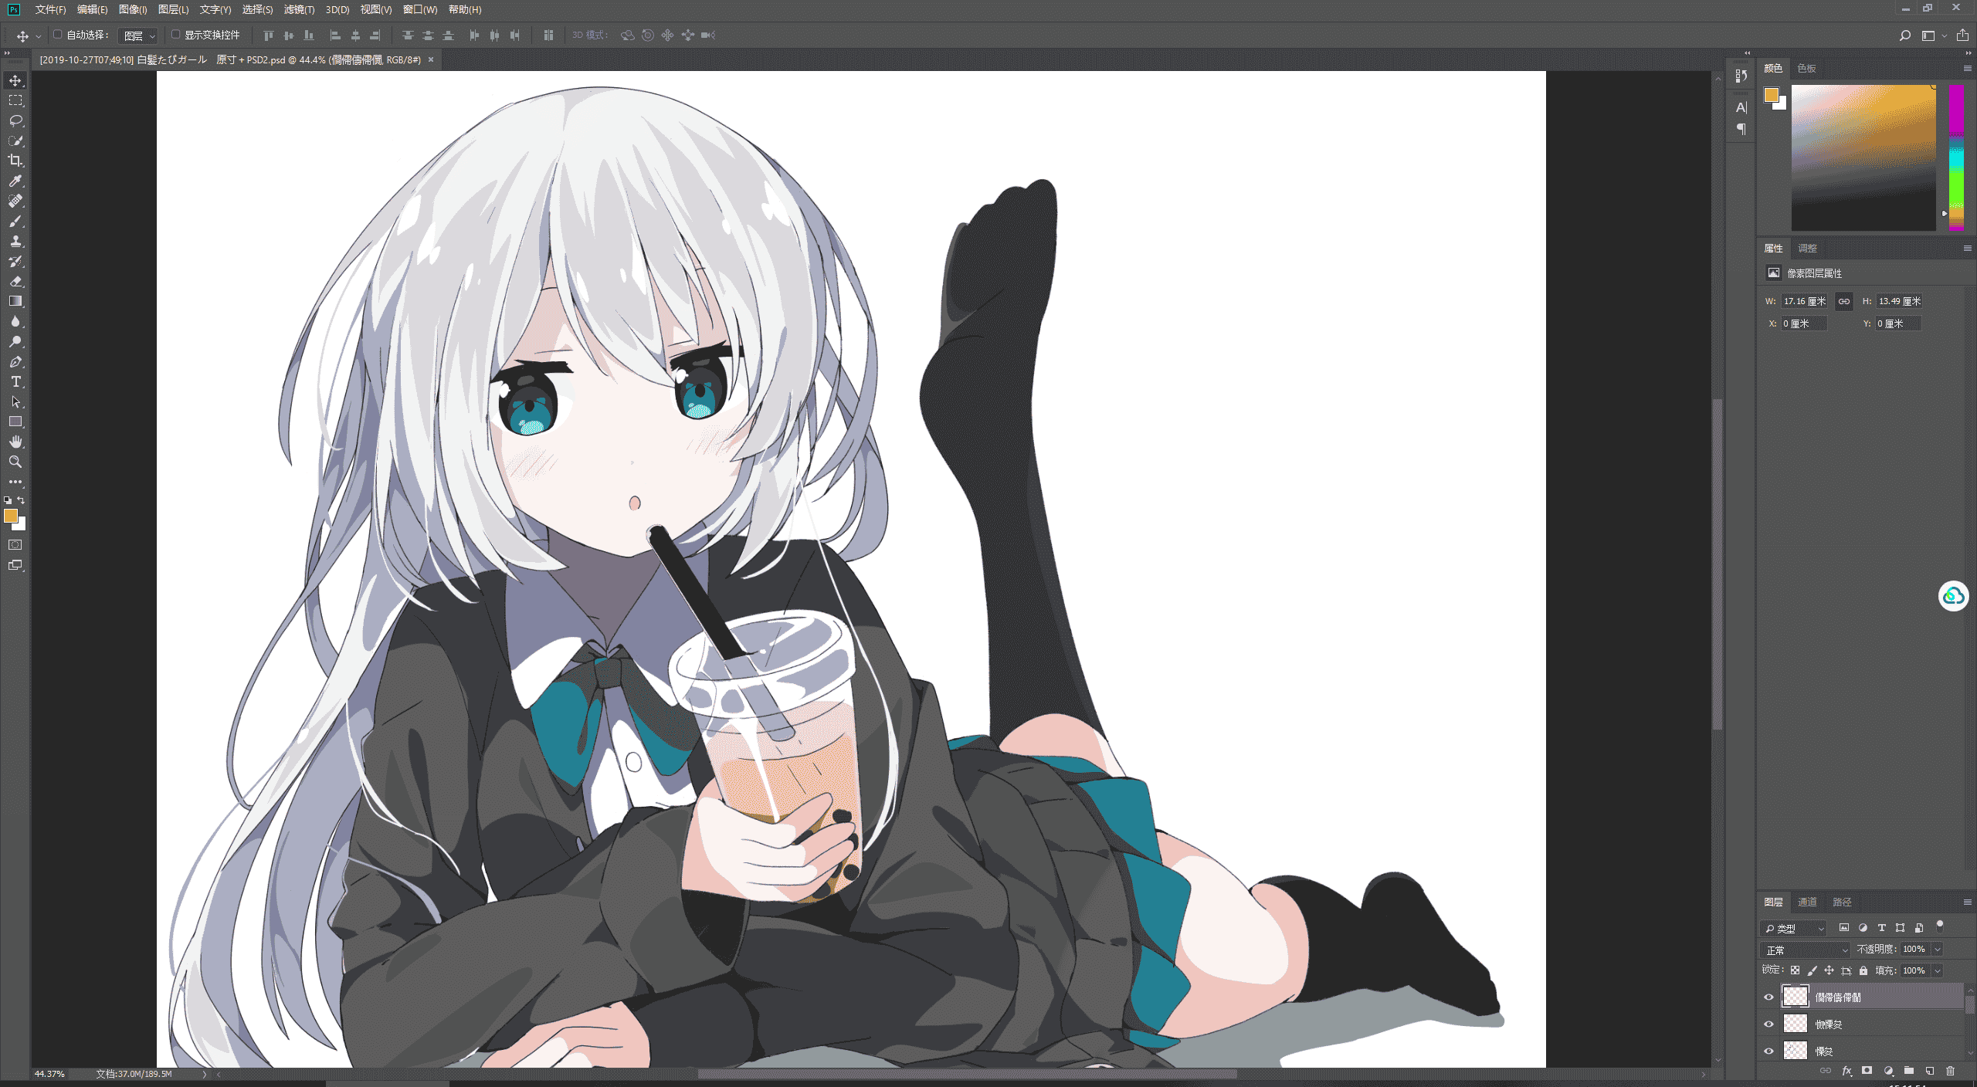
Task: Delete layer with trash icon
Action: coord(1951,1071)
